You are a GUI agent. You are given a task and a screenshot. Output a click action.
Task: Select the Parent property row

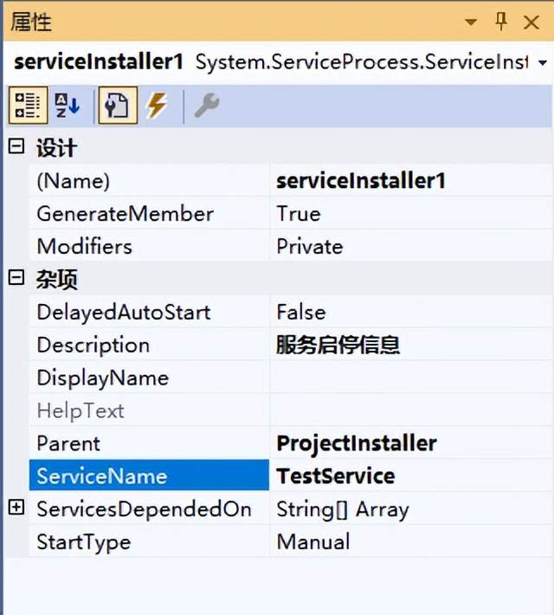[x=69, y=443]
